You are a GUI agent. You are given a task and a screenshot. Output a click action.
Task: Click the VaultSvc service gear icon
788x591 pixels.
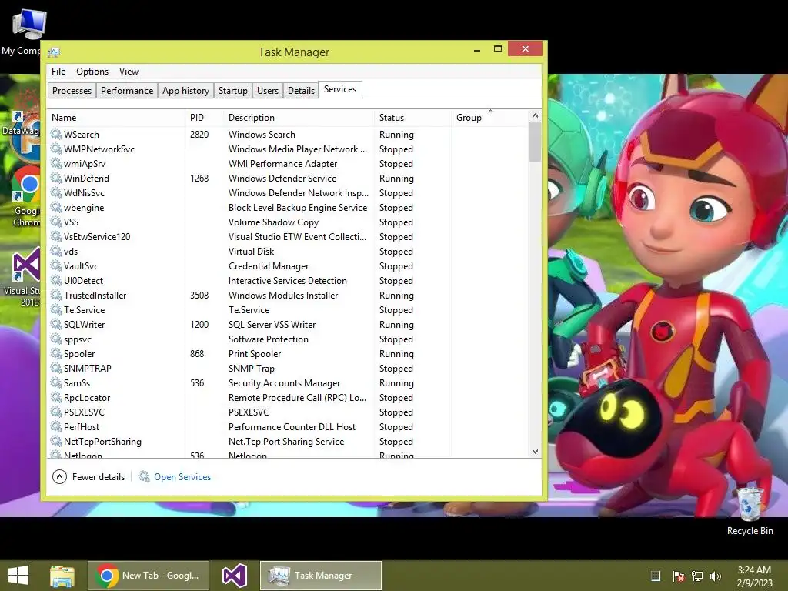[x=55, y=265]
